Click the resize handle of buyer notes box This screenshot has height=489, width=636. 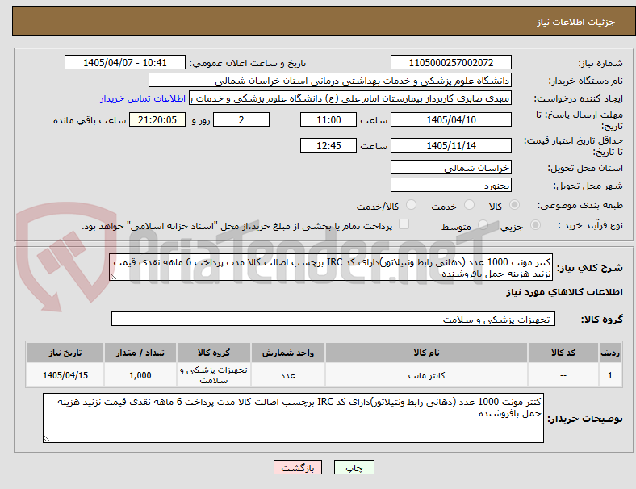tap(47, 438)
